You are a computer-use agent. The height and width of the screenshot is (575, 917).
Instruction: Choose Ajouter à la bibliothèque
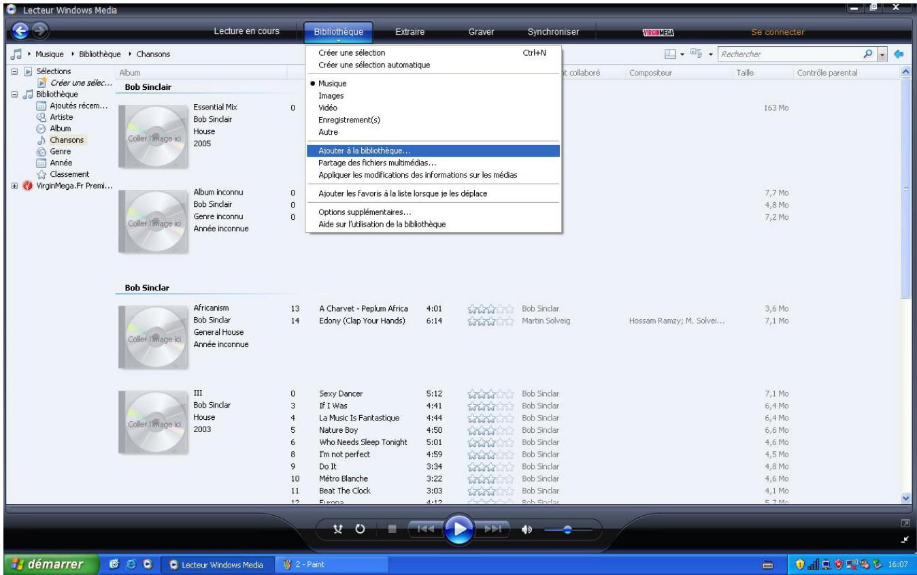(433, 151)
